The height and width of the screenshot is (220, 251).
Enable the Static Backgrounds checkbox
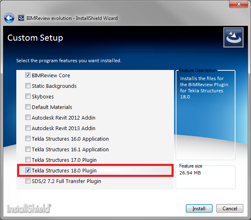(x=28, y=86)
